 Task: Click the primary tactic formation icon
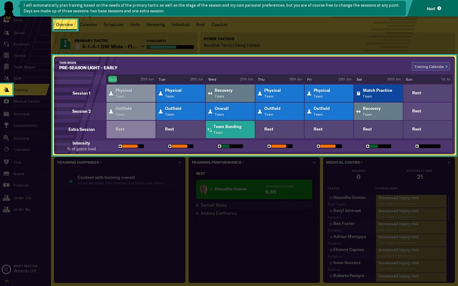pyautogui.click(x=65, y=43)
